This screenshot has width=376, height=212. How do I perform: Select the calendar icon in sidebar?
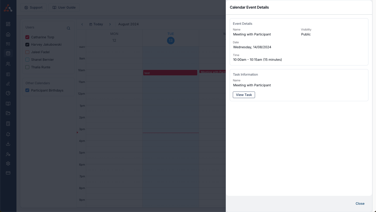coord(8,53)
